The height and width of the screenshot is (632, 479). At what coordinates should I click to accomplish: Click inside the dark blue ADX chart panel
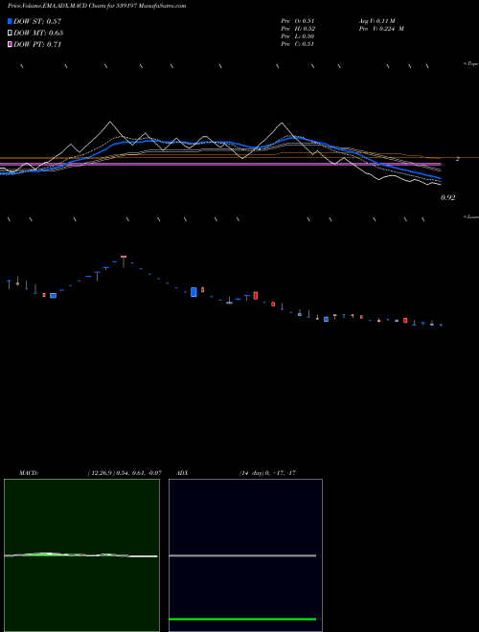[x=245, y=555]
